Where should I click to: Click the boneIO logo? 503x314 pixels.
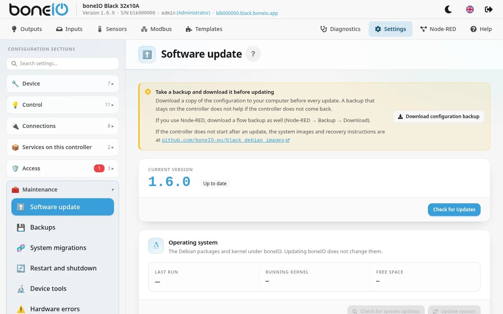tap(39, 9)
